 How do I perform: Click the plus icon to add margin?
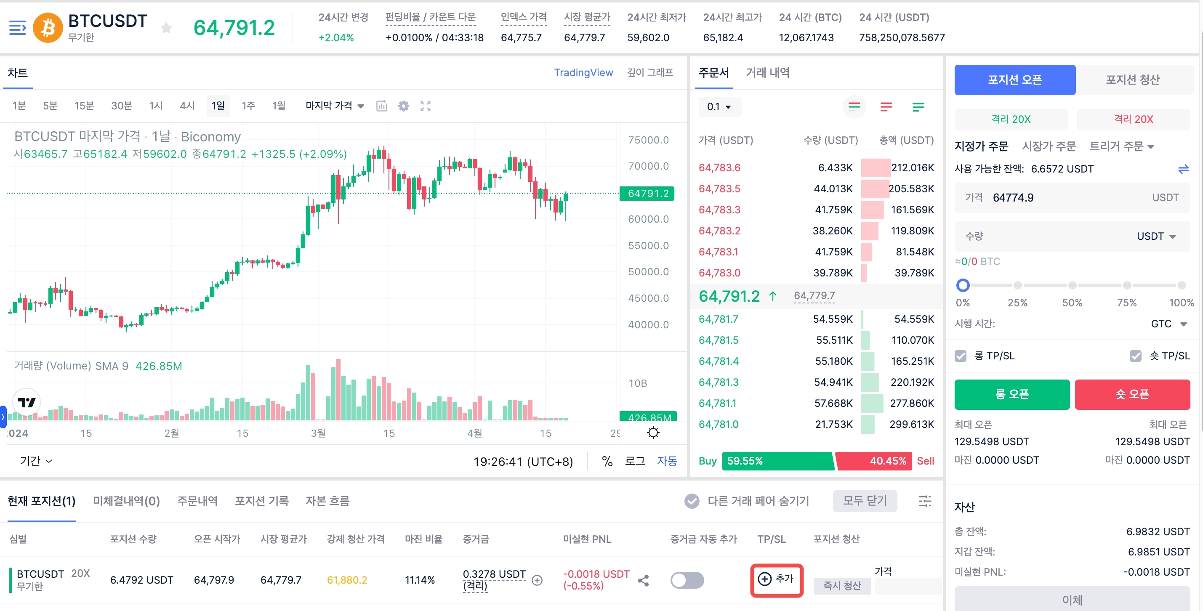point(537,580)
